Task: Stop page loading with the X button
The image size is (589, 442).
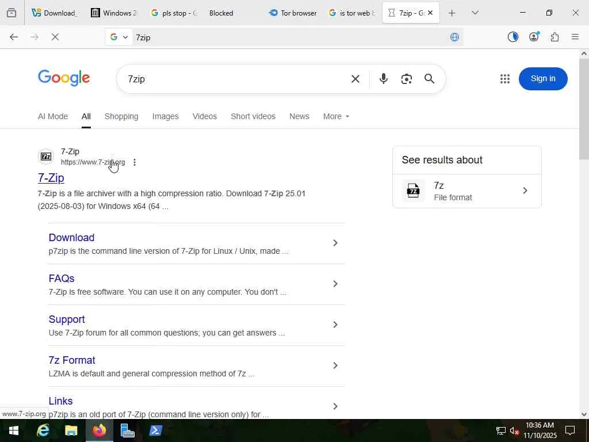Action: [55, 37]
